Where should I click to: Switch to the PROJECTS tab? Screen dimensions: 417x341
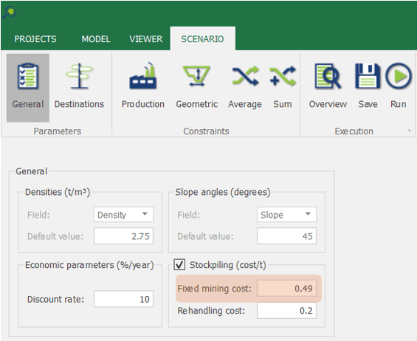(x=35, y=39)
